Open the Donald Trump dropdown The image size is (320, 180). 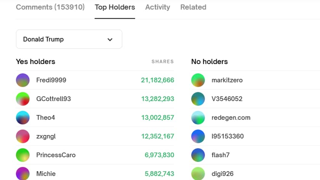pos(69,39)
